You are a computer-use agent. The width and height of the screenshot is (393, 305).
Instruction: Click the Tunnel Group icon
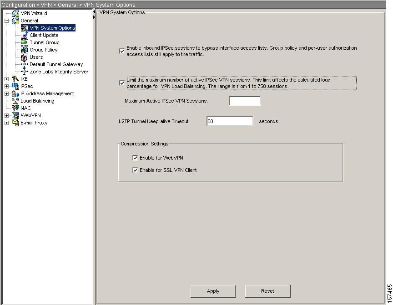25,42
